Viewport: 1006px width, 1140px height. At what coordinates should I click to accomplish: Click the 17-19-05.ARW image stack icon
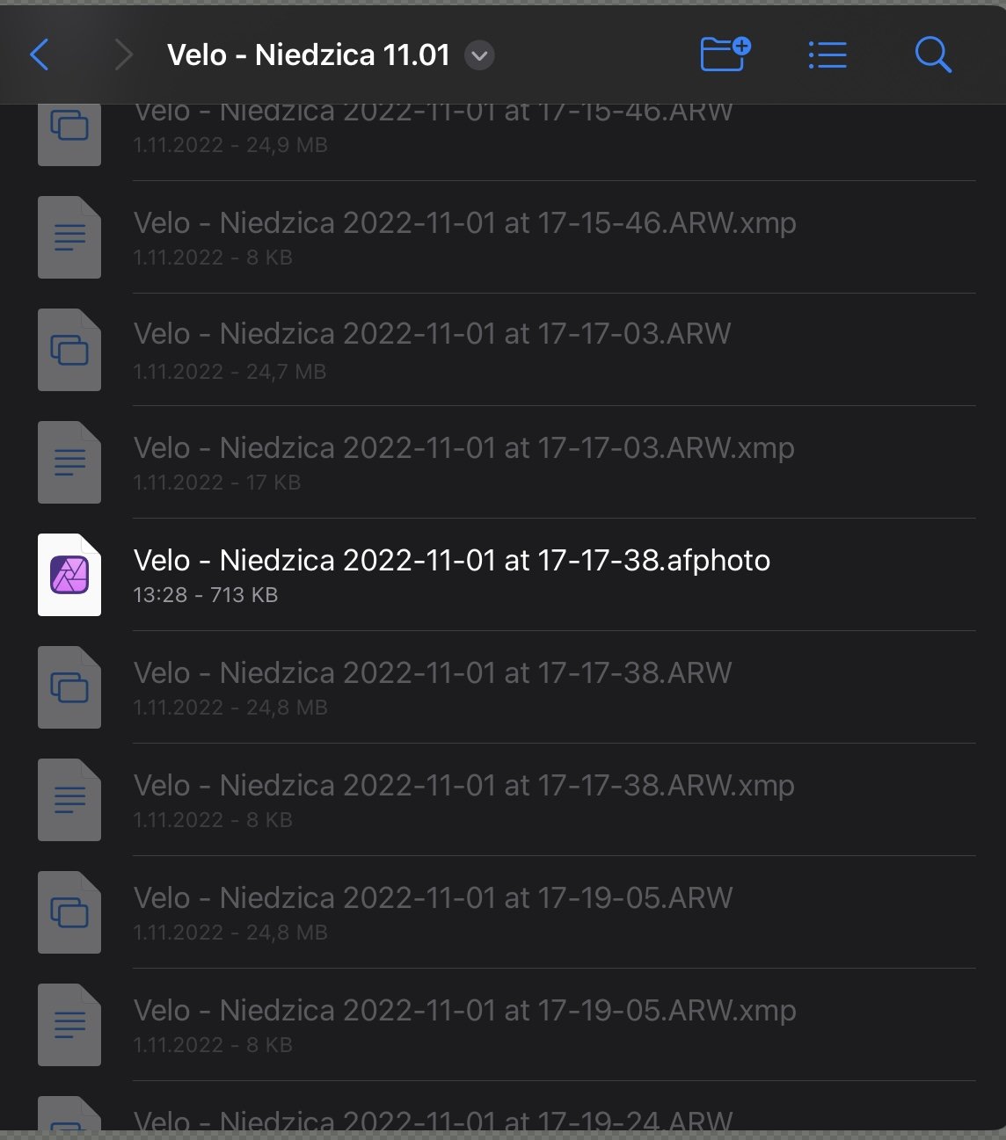point(69,912)
